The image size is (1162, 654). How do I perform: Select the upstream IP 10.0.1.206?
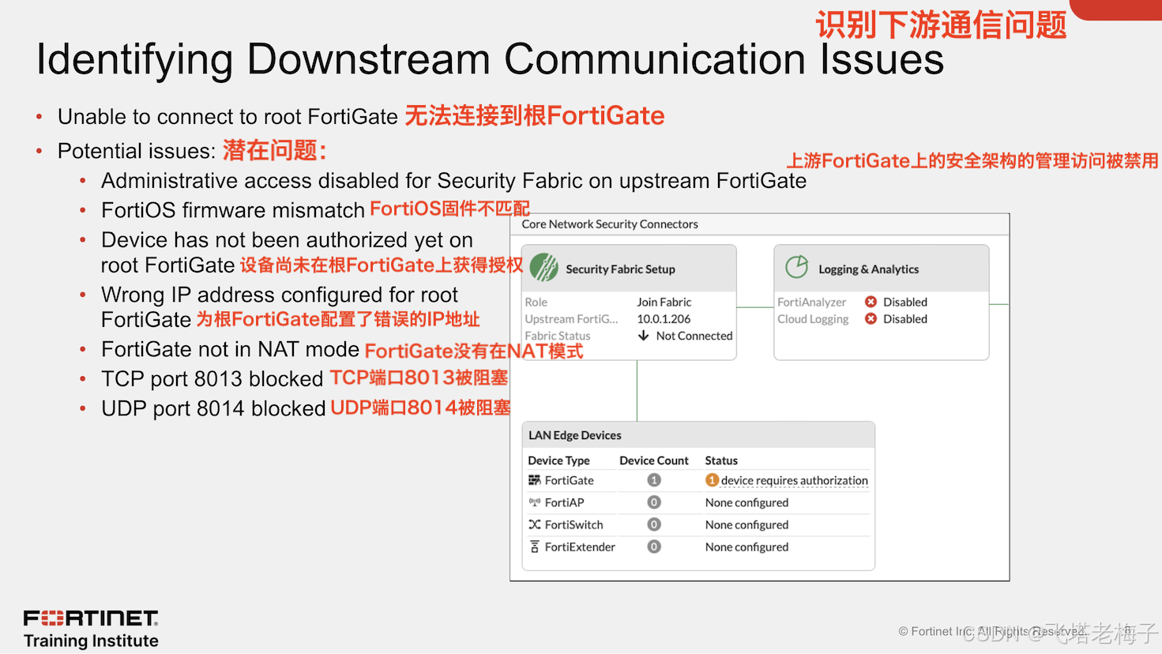tap(664, 319)
